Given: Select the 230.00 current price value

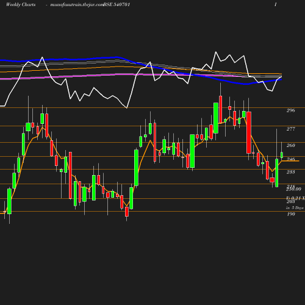Looking at the screenshot, I should 293,189.
